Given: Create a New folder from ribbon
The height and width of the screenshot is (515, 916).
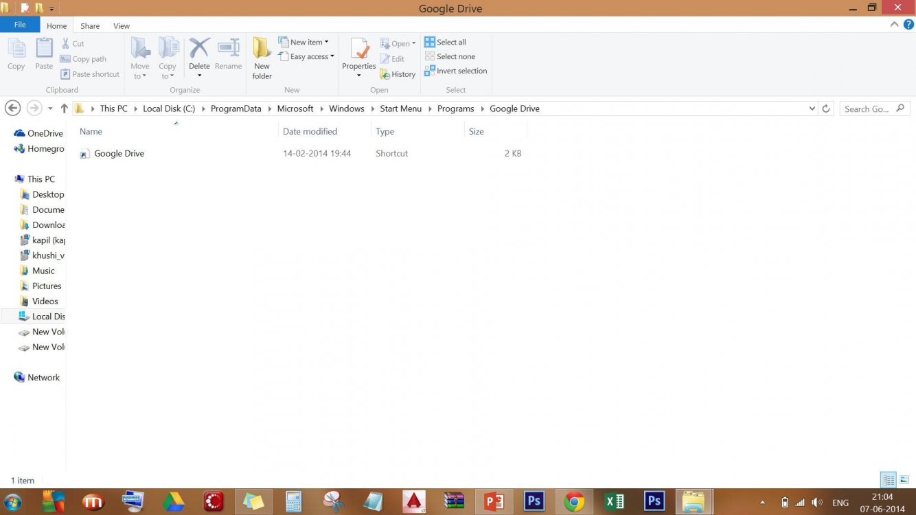Looking at the screenshot, I should (262, 58).
